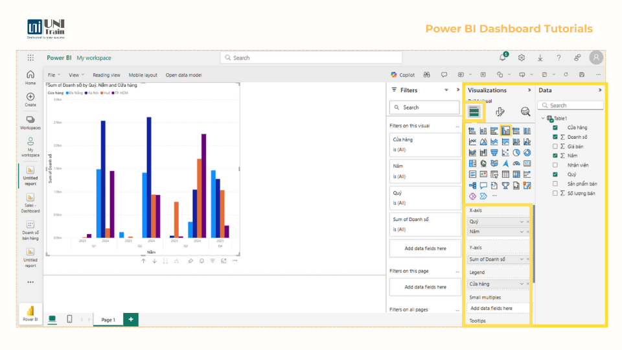Click the Filters pane search field
The height and width of the screenshot is (350, 622).
424,108
